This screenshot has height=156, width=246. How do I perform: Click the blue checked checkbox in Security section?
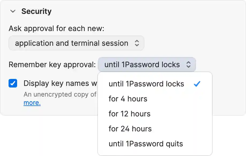click(13, 83)
